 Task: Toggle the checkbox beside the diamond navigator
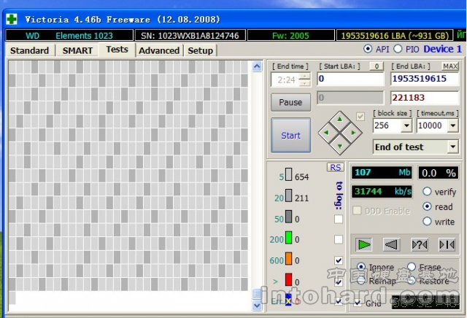[x=360, y=117]
